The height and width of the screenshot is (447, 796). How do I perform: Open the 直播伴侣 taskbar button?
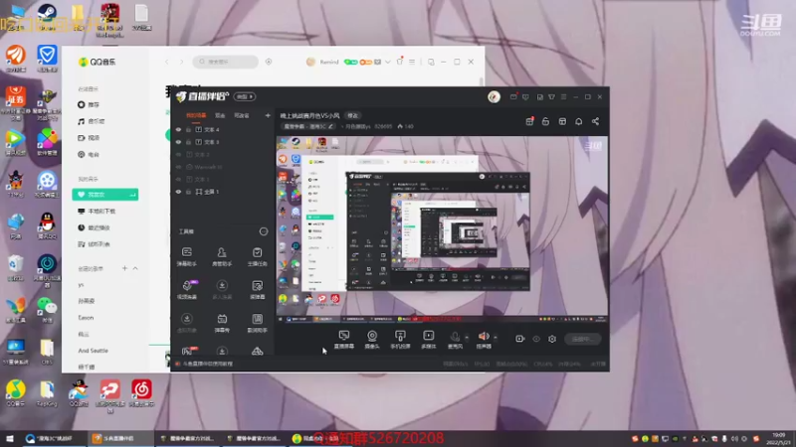tap(119, 438)
